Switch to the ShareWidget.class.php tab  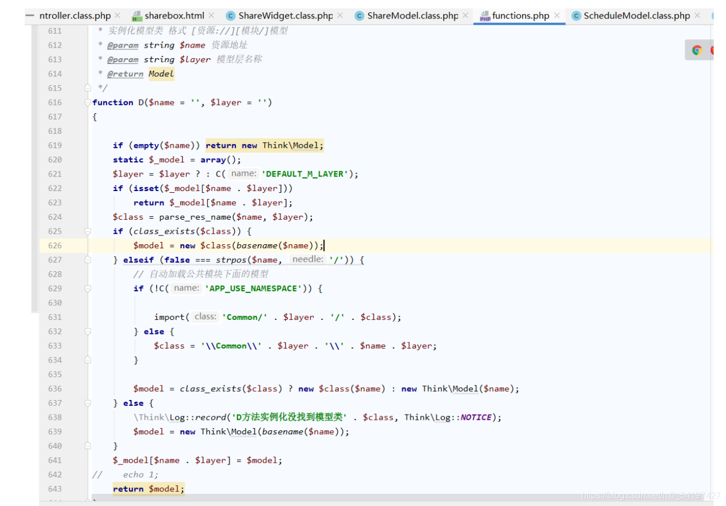(286, 16)
